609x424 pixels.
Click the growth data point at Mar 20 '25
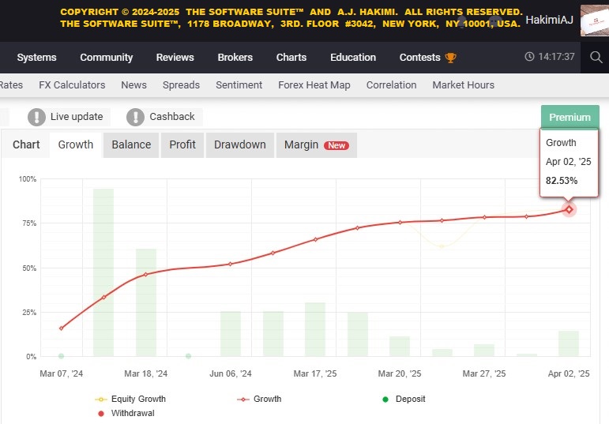click(400, 223)
